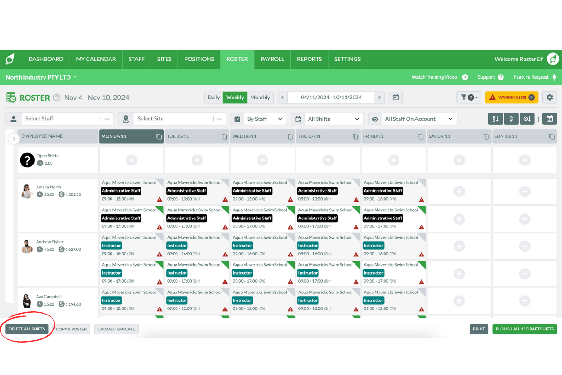The width and height of the screenshot is (562, 375).
Task: Open the calendar date picker icon
Action: tap(396, 97)
